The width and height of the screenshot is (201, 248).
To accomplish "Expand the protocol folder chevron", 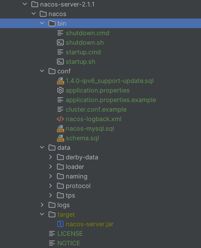I will click(x=50, y=186).
